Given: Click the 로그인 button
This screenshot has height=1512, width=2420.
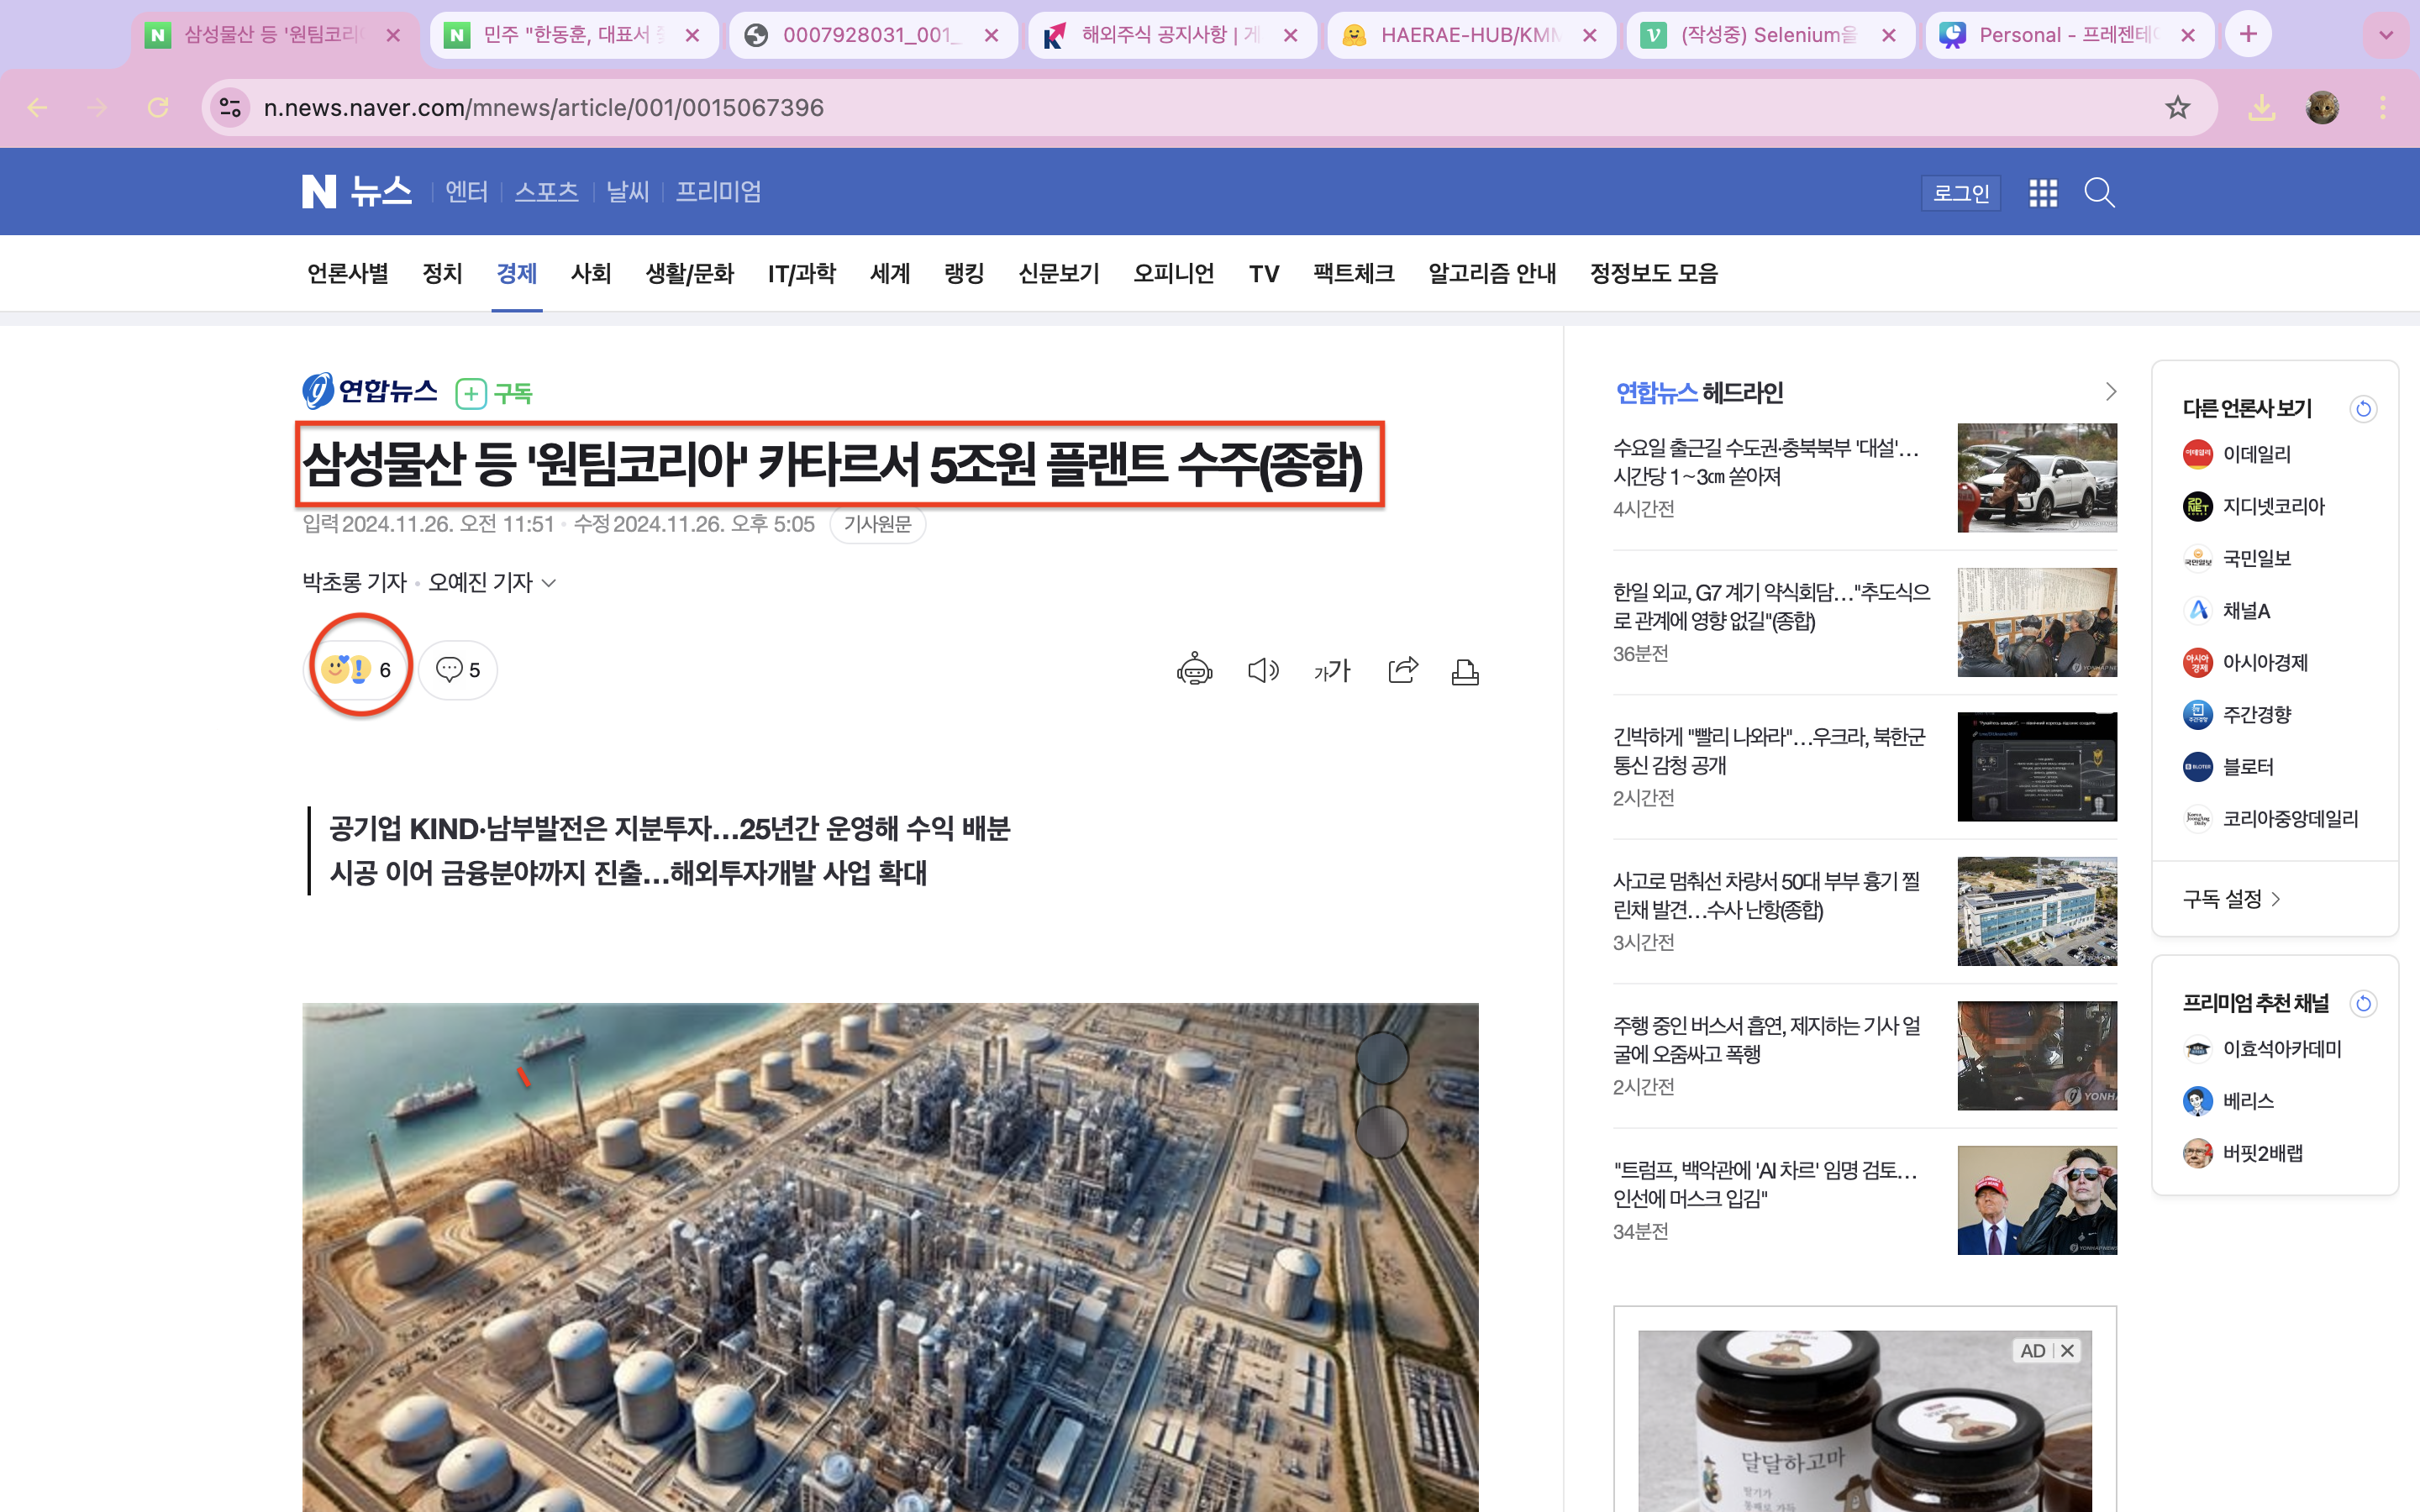Looking at the screenshot, I should tap(1960, 192).
